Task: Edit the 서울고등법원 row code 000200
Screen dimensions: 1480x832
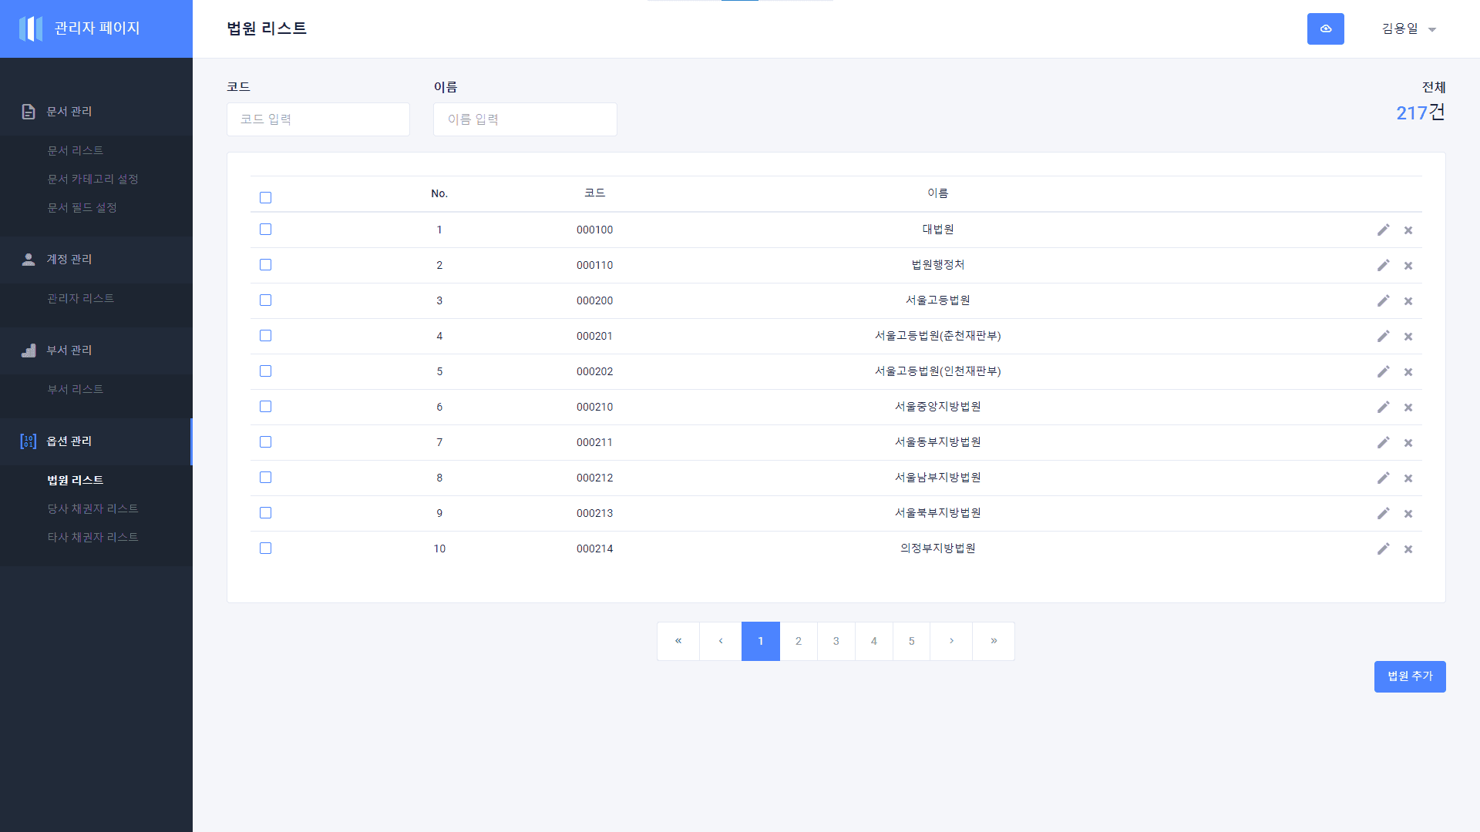Action: (x=1384, y=300)
